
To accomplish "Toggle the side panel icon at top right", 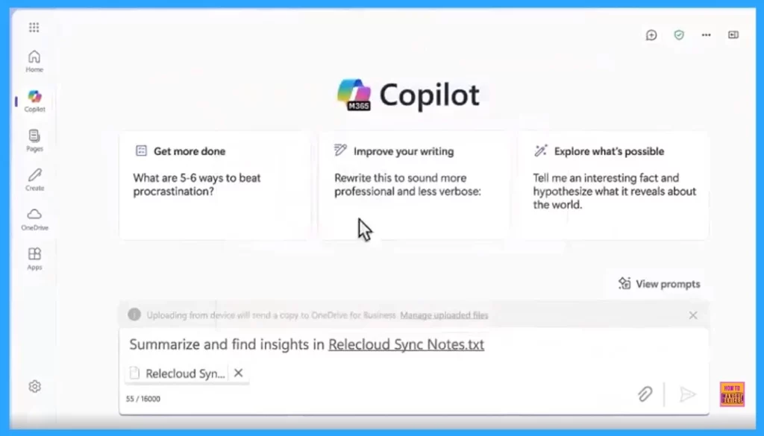I will [x=733, y=35].
